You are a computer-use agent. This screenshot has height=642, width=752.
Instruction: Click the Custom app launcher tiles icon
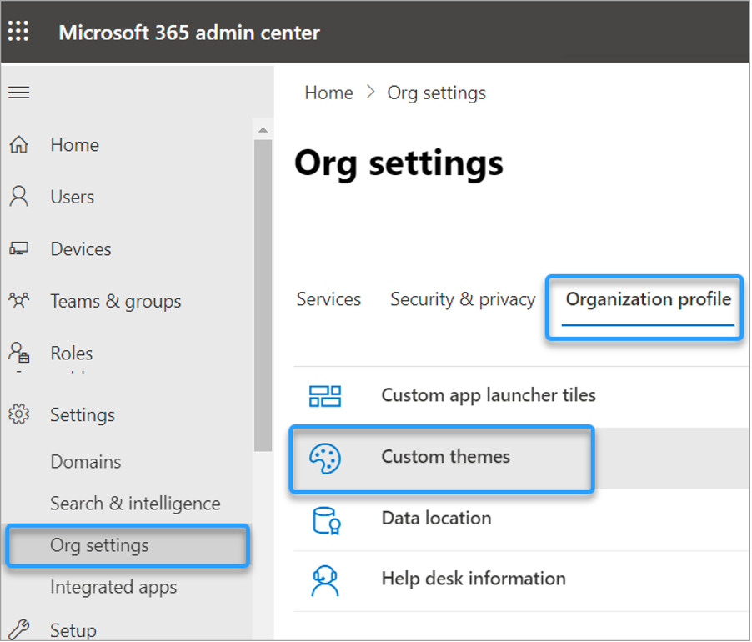(324, 396)
